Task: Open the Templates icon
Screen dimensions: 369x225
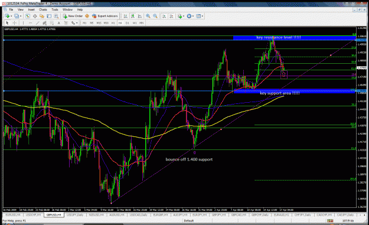Action: (198, 16)
